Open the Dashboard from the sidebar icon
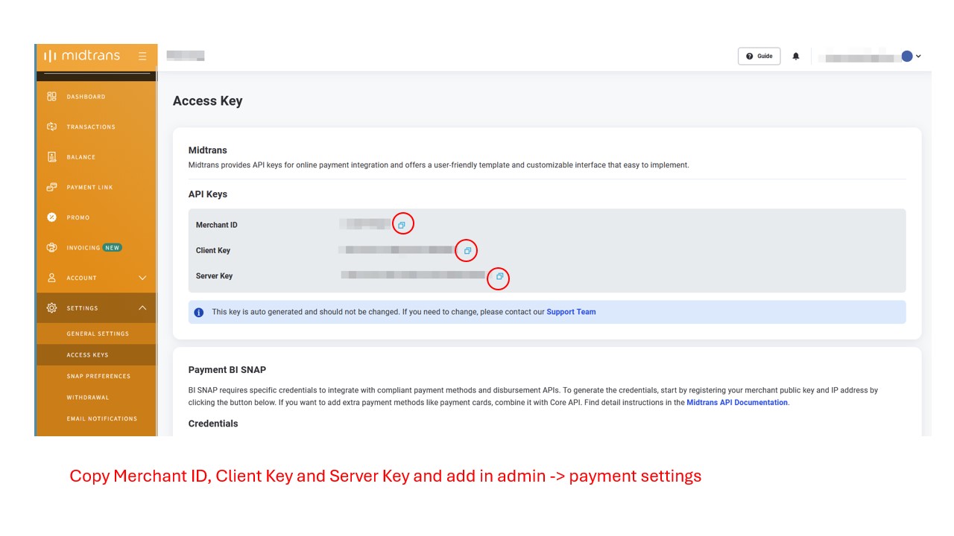This screenshot has width=954, height=536. (51, 96)
